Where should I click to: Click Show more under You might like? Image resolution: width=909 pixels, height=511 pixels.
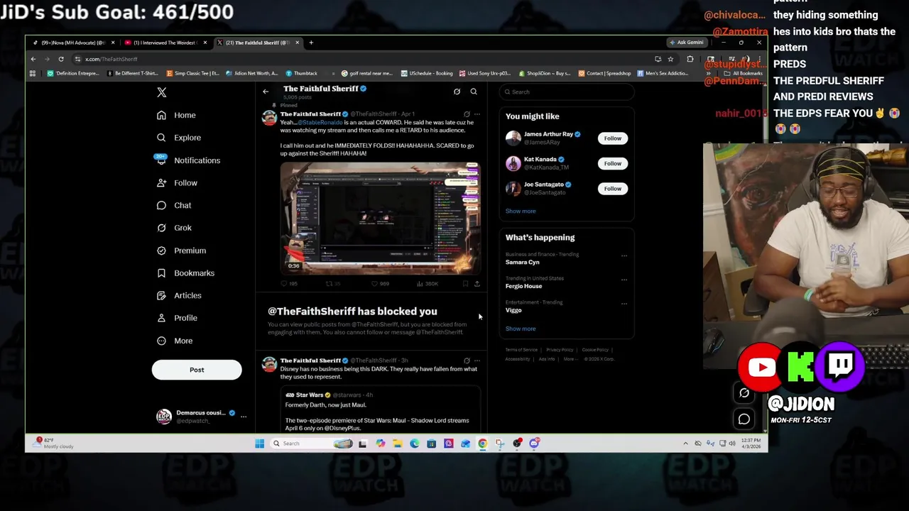click(521, 211)
